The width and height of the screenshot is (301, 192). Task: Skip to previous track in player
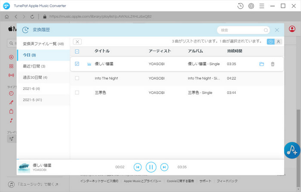pos(138,167)
